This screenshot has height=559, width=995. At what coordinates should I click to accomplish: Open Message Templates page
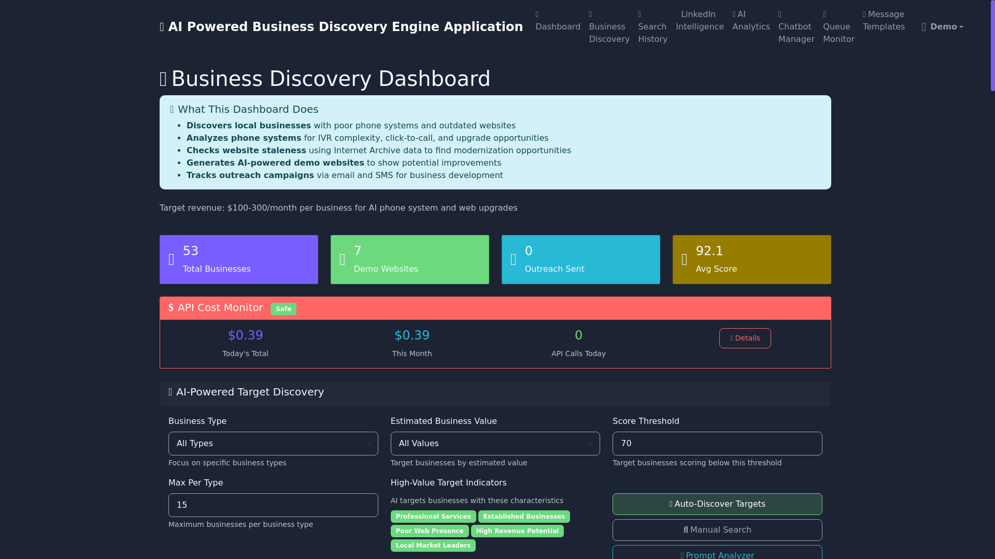click(x=884, y=21)
